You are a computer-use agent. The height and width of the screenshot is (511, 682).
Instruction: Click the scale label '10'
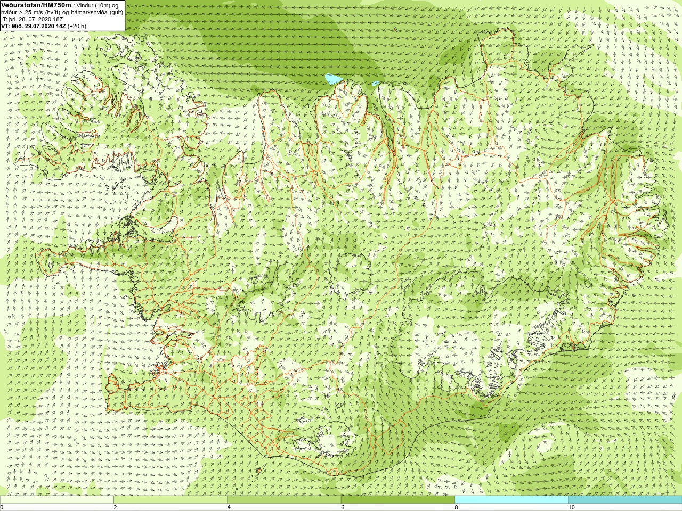[x=571, y=507]
